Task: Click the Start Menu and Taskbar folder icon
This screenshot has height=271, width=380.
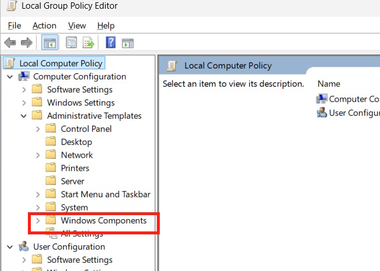Action: coord(51,194)
